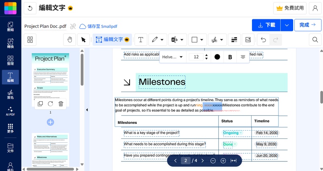The height and width of the screenshot is (171, 323).
Task: Click the Smallpdf colorful logo
Action: pos(10,8)
